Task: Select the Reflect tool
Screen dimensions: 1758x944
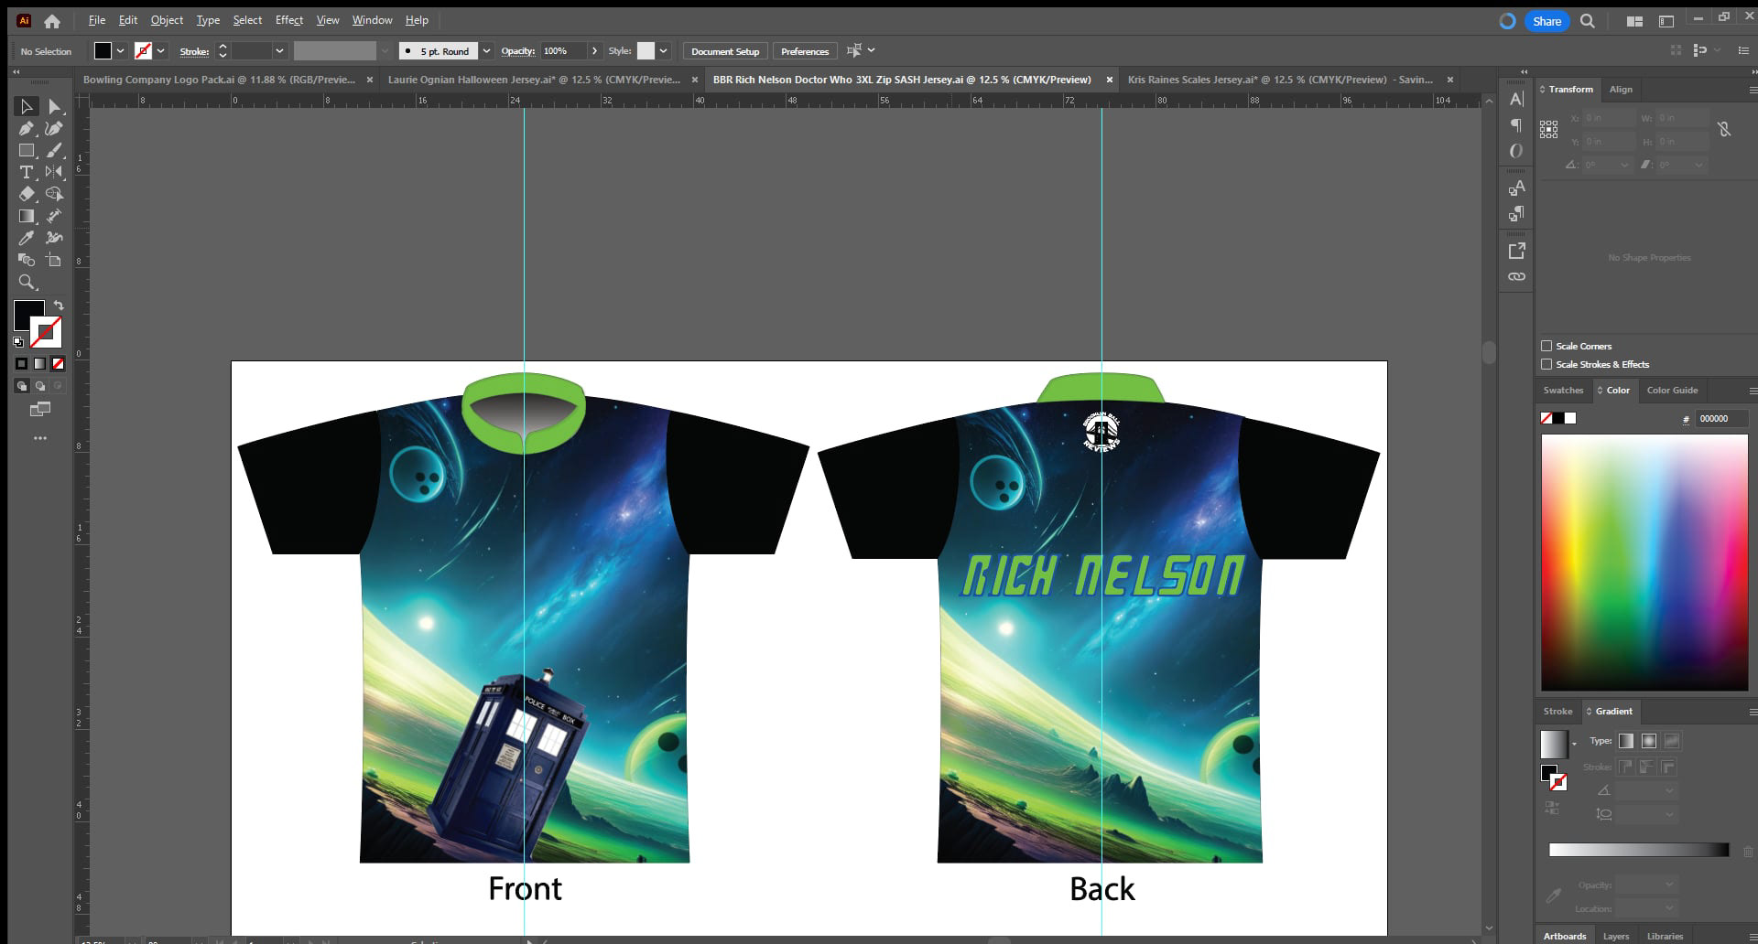Action: click(x=54, y=172)
